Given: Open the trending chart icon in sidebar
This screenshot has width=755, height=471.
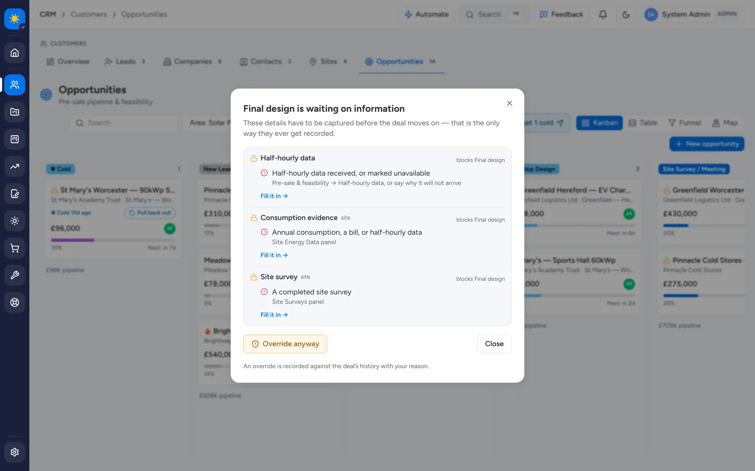Looking at the screenshot, I should click(15, 166).
